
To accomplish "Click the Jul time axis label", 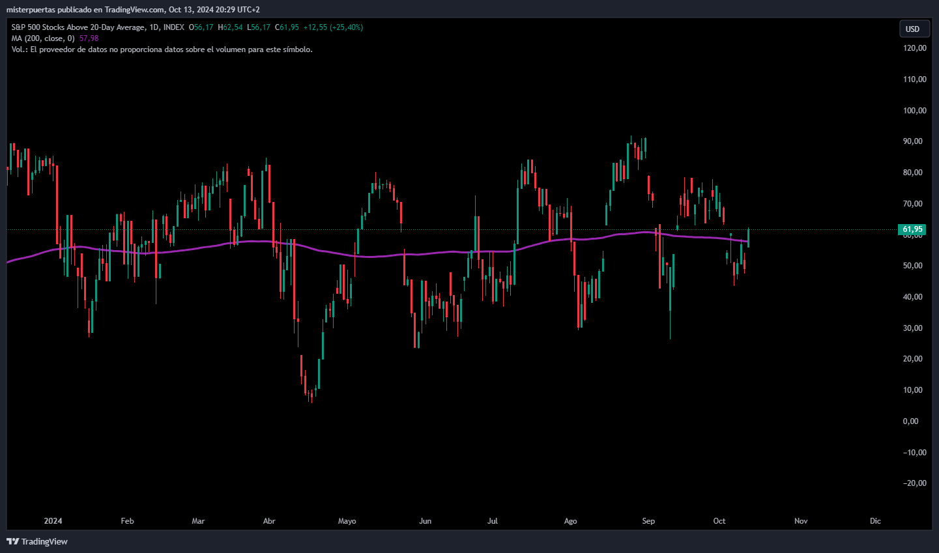I will [x=493, y=521].
